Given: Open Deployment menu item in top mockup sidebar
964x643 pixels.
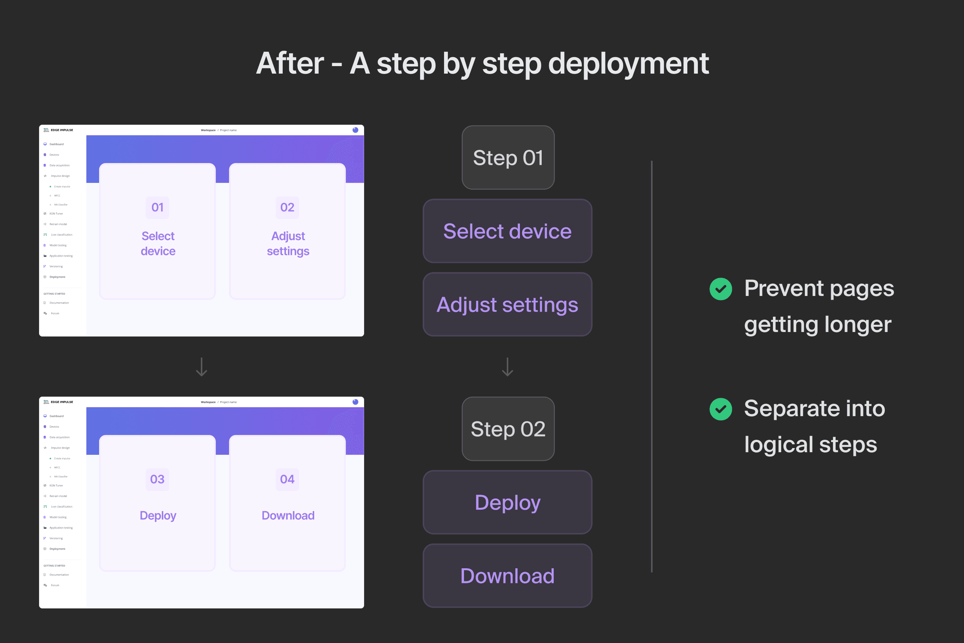Looking at the screenshot, I should (57, 277).
